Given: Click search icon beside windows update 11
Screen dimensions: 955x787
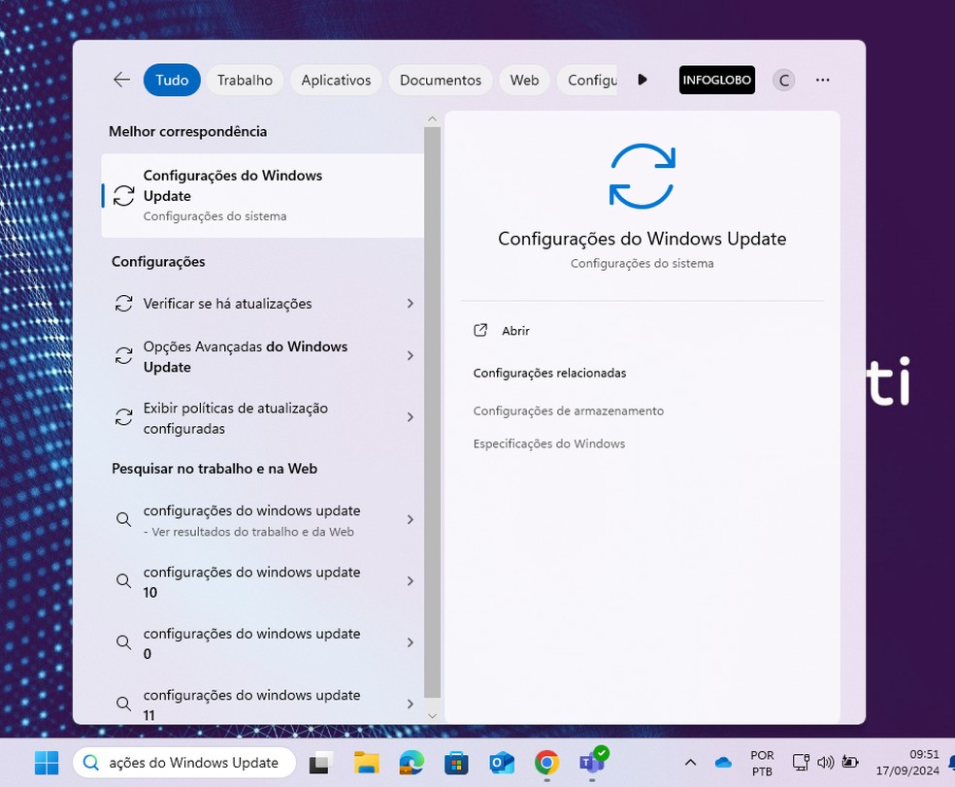Looking at the screenshot, I should [123, 704].
